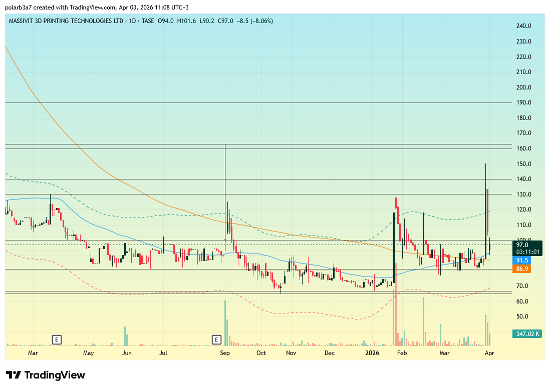Click the 2026 year label on time axis
550x390 pixels.
pyautogui.click(x=372, y=353)
